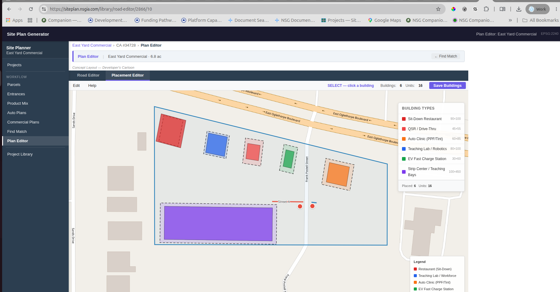The width and height of the screenshot is (560, 292).
Task: Open Auto Plans in the sidebar
Action: click(35, 113)
